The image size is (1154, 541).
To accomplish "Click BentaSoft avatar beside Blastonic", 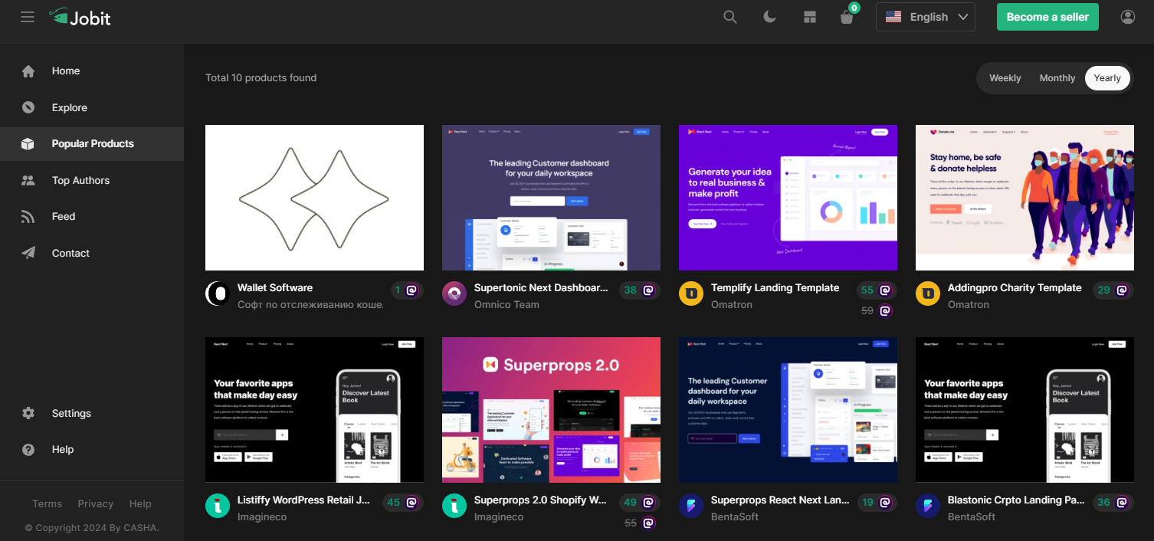I will pyautogui.click(x=928, y=506).
